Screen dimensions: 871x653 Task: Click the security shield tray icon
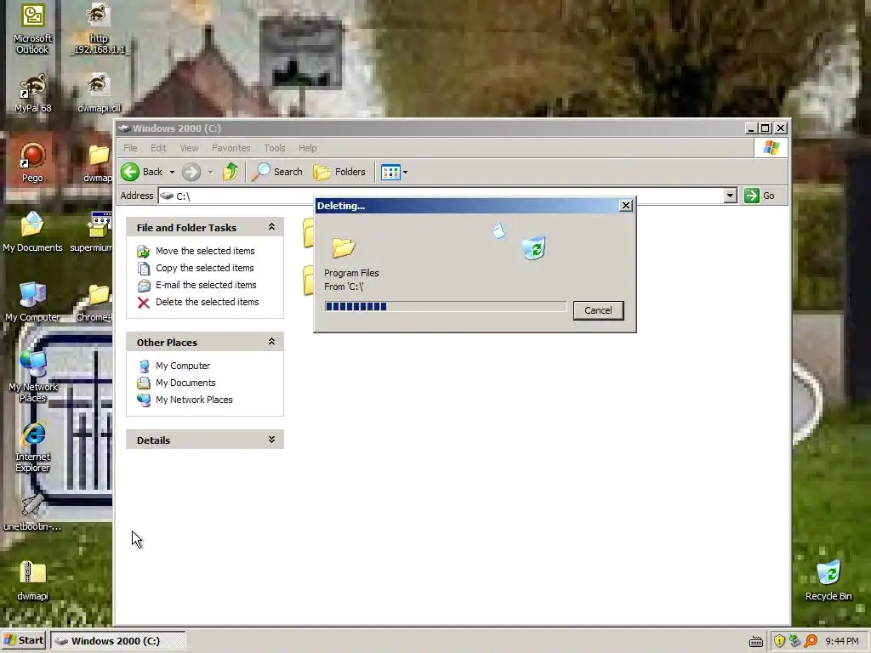pyautogui.click(x=779, y=641)
